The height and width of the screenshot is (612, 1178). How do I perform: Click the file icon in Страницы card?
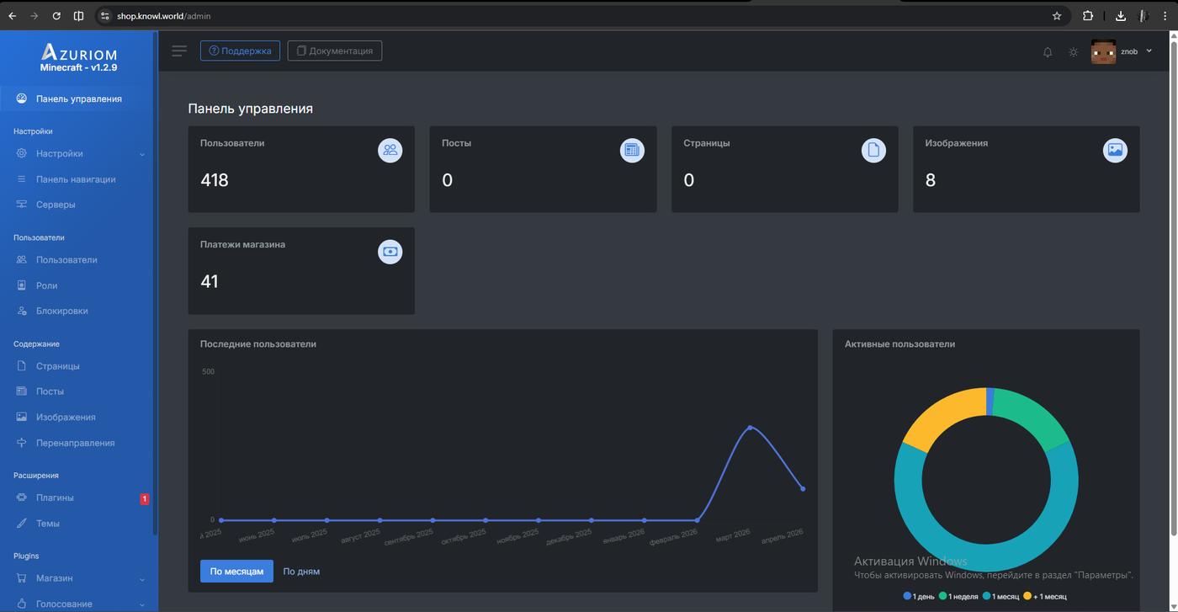873,150
